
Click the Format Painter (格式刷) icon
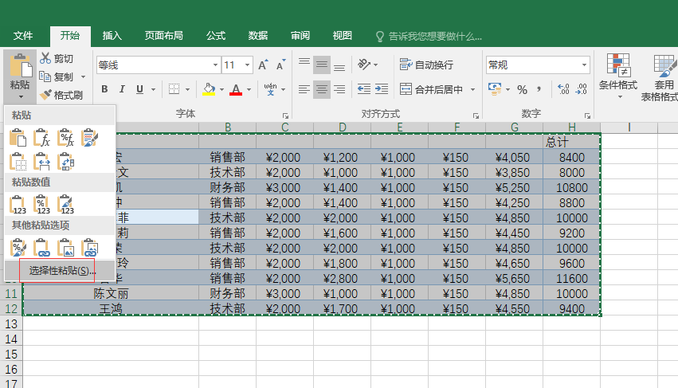(45, 95)
